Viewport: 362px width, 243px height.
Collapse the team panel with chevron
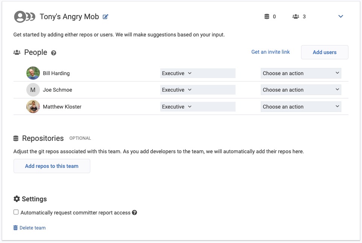tap(341, 17)
